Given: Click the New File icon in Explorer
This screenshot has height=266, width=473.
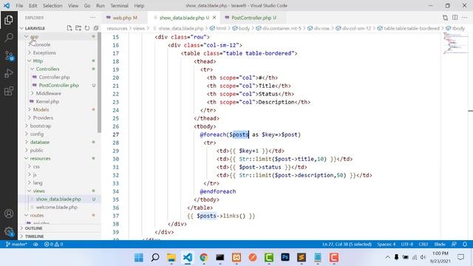Looking at the screenshot, I should [x=69, y=28].
